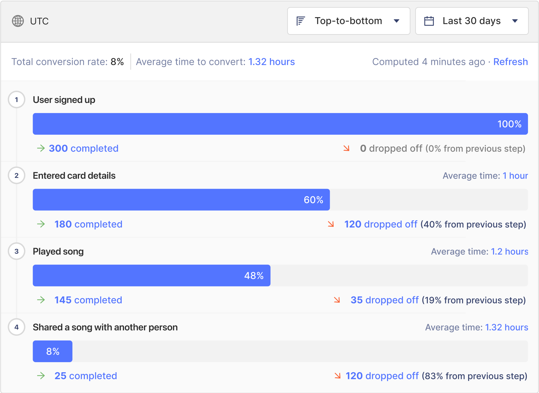Open the 180 completed users list
This screenshot has width=539, height=393.
click(x=88, y=224)
